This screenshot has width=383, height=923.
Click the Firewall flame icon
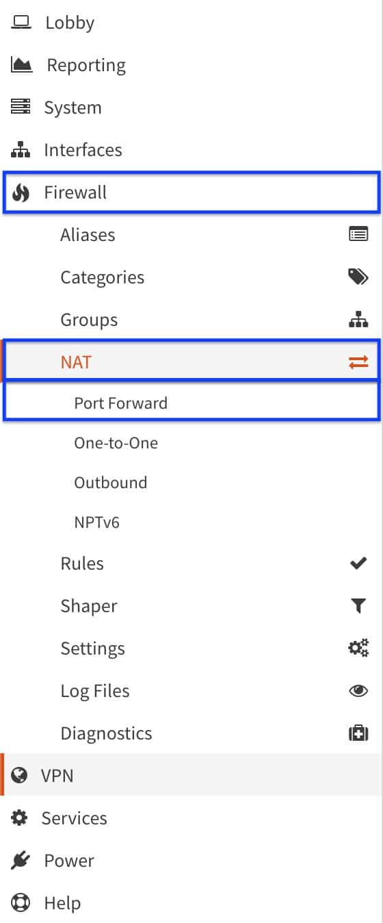[21, 193]
